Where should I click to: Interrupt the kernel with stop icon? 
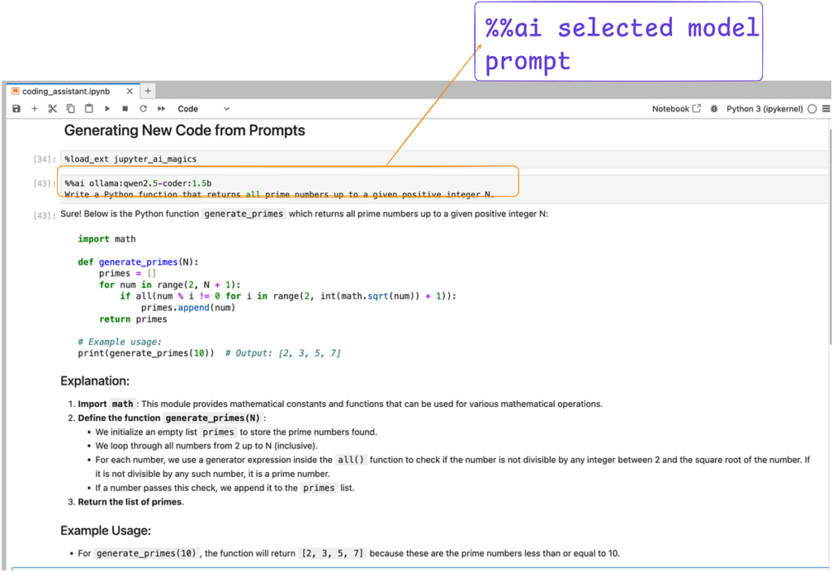coord(125,109)
